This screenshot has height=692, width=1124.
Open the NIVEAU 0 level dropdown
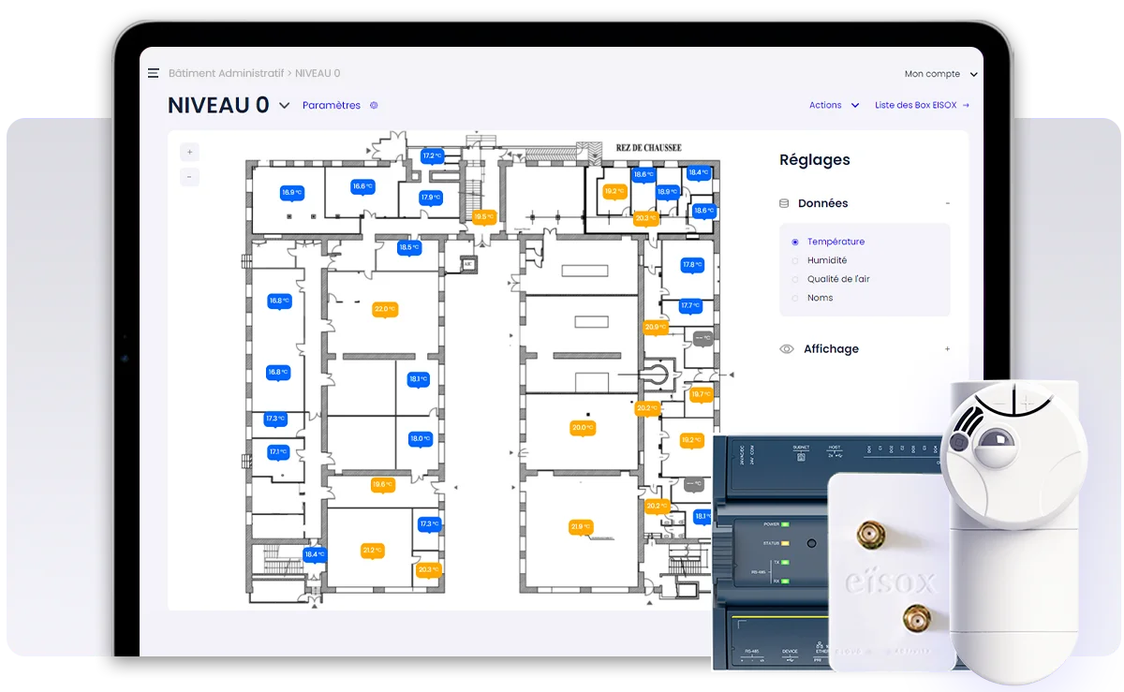coord(285,106)
